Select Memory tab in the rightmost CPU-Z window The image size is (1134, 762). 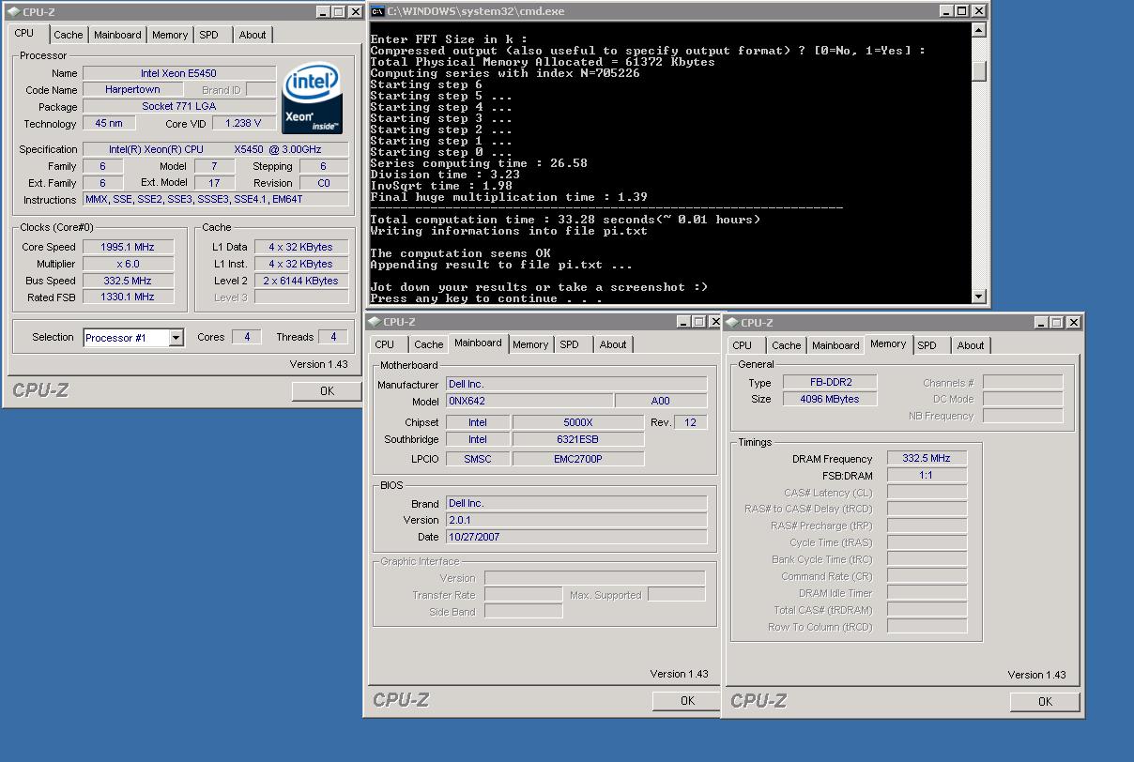point(888,343)
